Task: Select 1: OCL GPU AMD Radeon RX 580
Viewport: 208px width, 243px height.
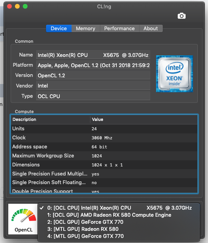Action: (119, 215)
